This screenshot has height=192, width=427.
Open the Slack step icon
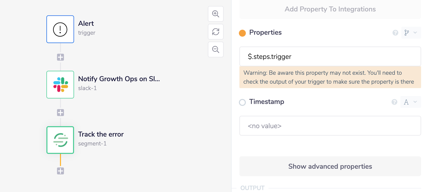click(x=60, y=85)
